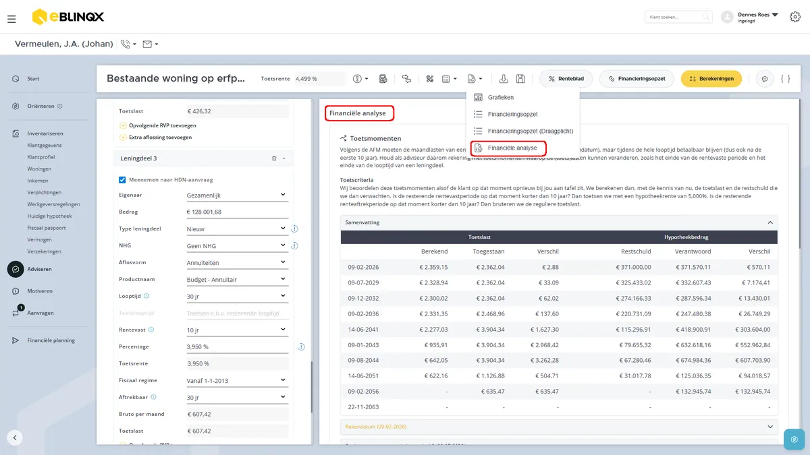The image size is (810, 455).
Task: Open the Eigenaar dropdown
Action: tap(237, 195)
